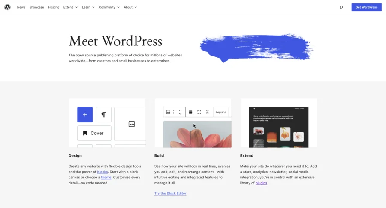
Task: Open Try the Block Editor link
Action: 170,193
